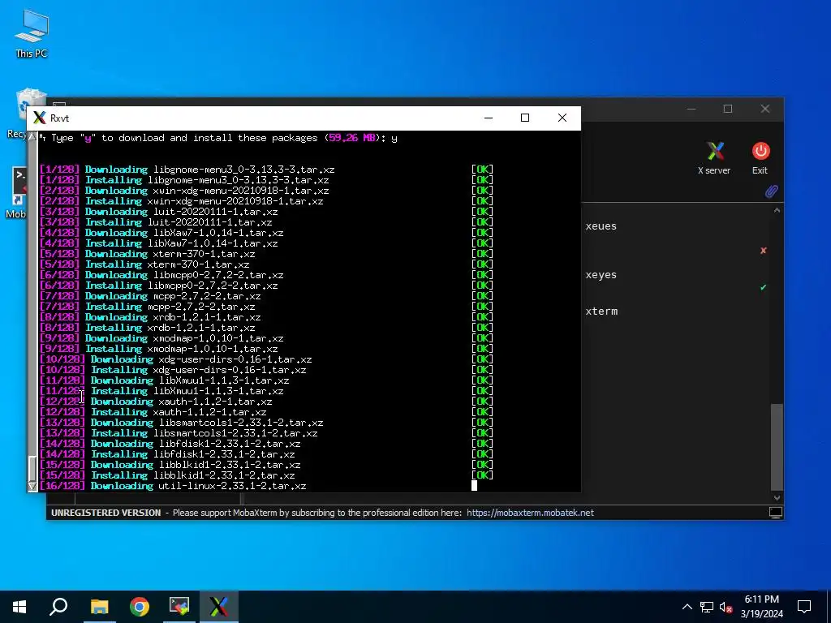The image size is (831, 623).
Task: Click the xeyes line in MobaXterm terminal
Action: click(601, 275)
